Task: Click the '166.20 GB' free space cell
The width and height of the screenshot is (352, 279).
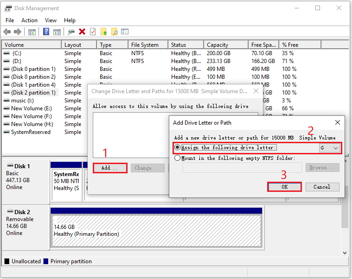Action: pos(263,61)
